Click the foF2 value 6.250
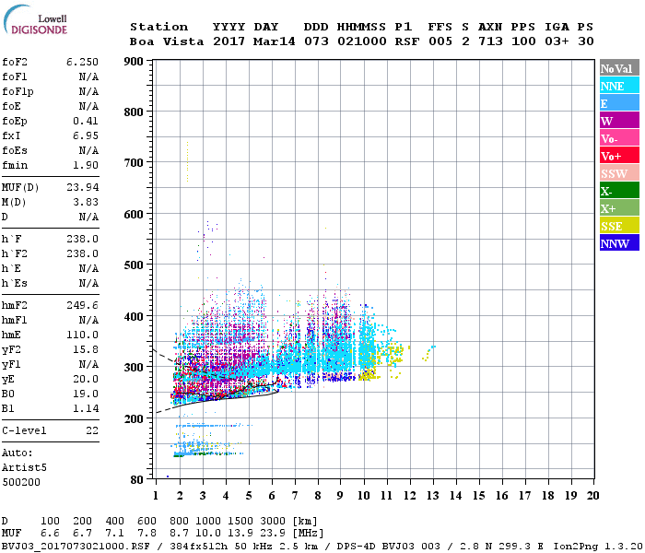This screenshot has width=645, height=553. pos(82,62)
